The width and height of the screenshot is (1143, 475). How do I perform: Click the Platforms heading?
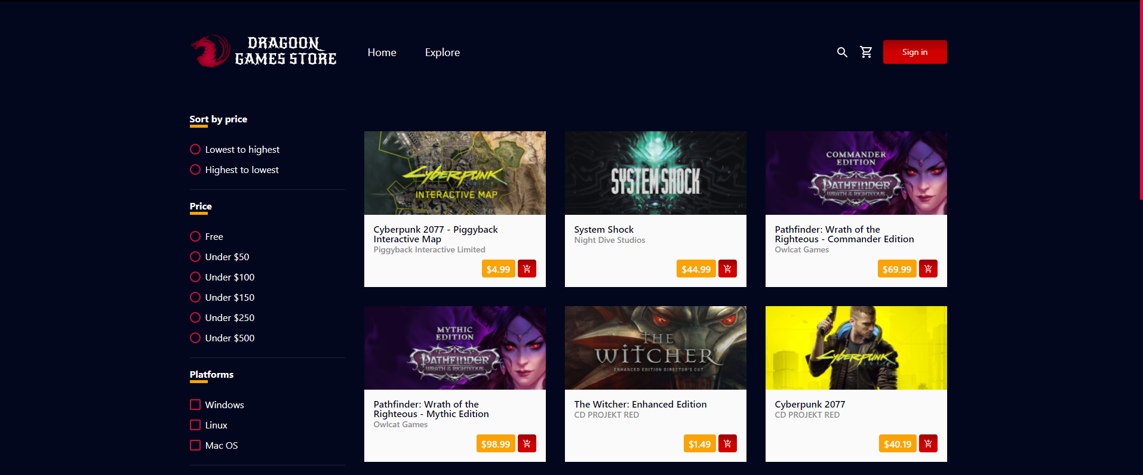coord(211,374)
